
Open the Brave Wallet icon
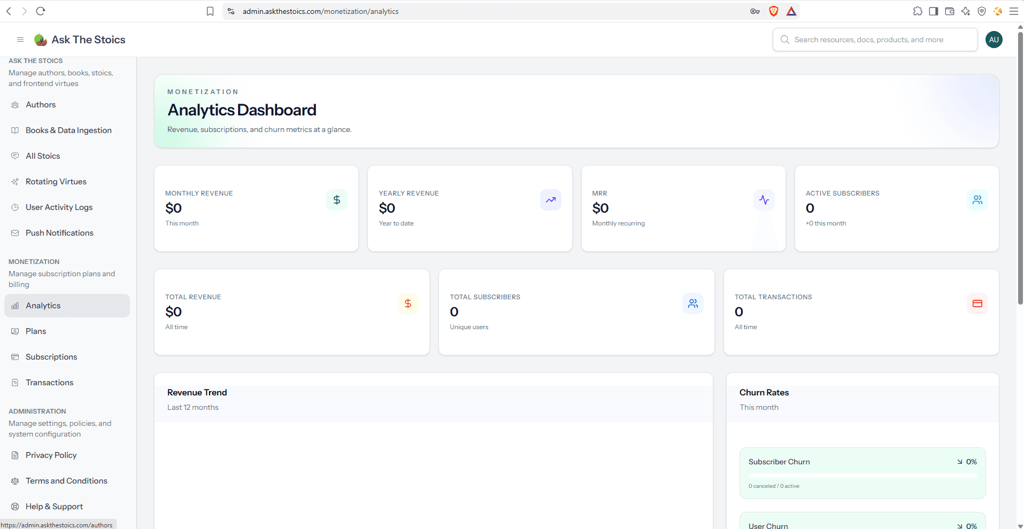click(950, 11)
